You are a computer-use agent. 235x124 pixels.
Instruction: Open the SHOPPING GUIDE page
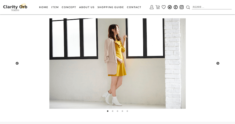(111, 7)
